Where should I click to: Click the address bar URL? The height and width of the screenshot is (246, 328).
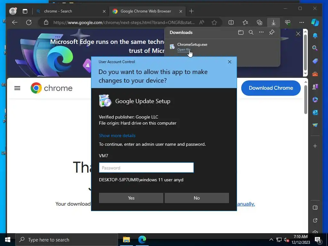(124, 22)
